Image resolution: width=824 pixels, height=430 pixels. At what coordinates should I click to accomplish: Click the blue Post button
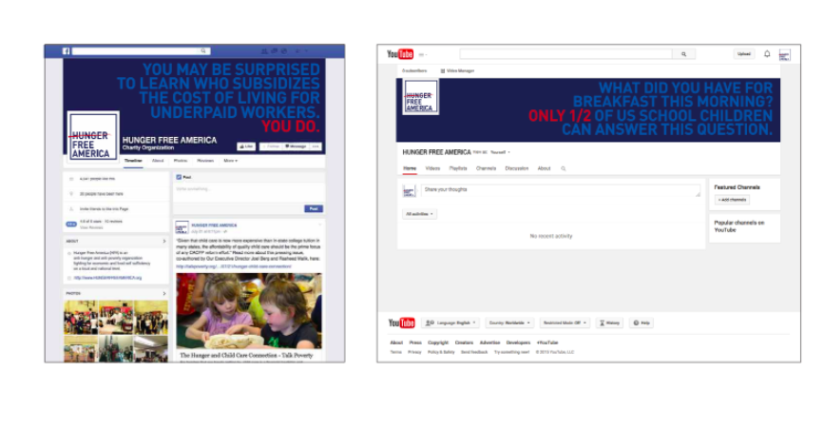pyautogui.click(x=314, y=209)
